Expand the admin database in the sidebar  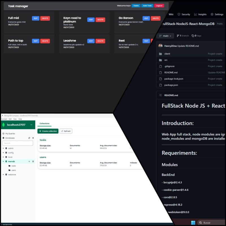pos(3,148)
